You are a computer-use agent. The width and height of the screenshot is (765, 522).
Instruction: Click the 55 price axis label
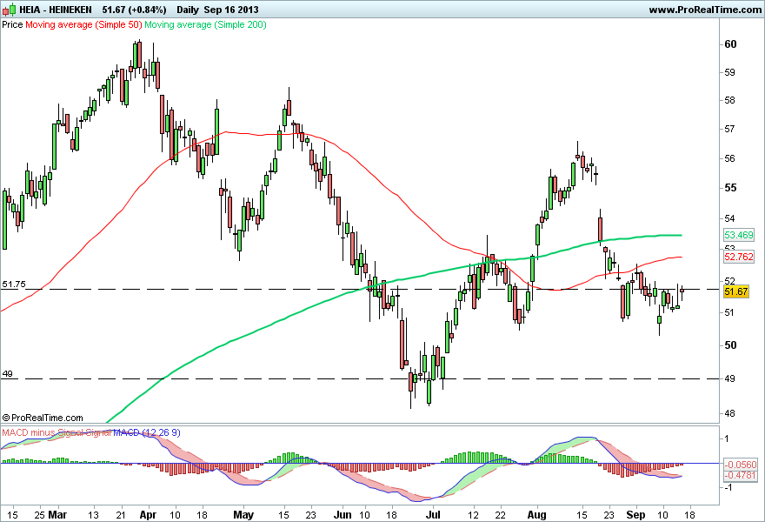[x=730, y=188]
